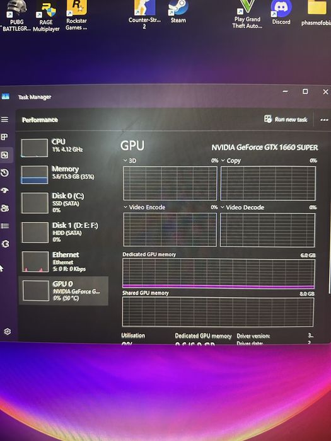Click the Shared GPU memory graph
This screenshot has height=441, width=331.
[x=218, y=312]
